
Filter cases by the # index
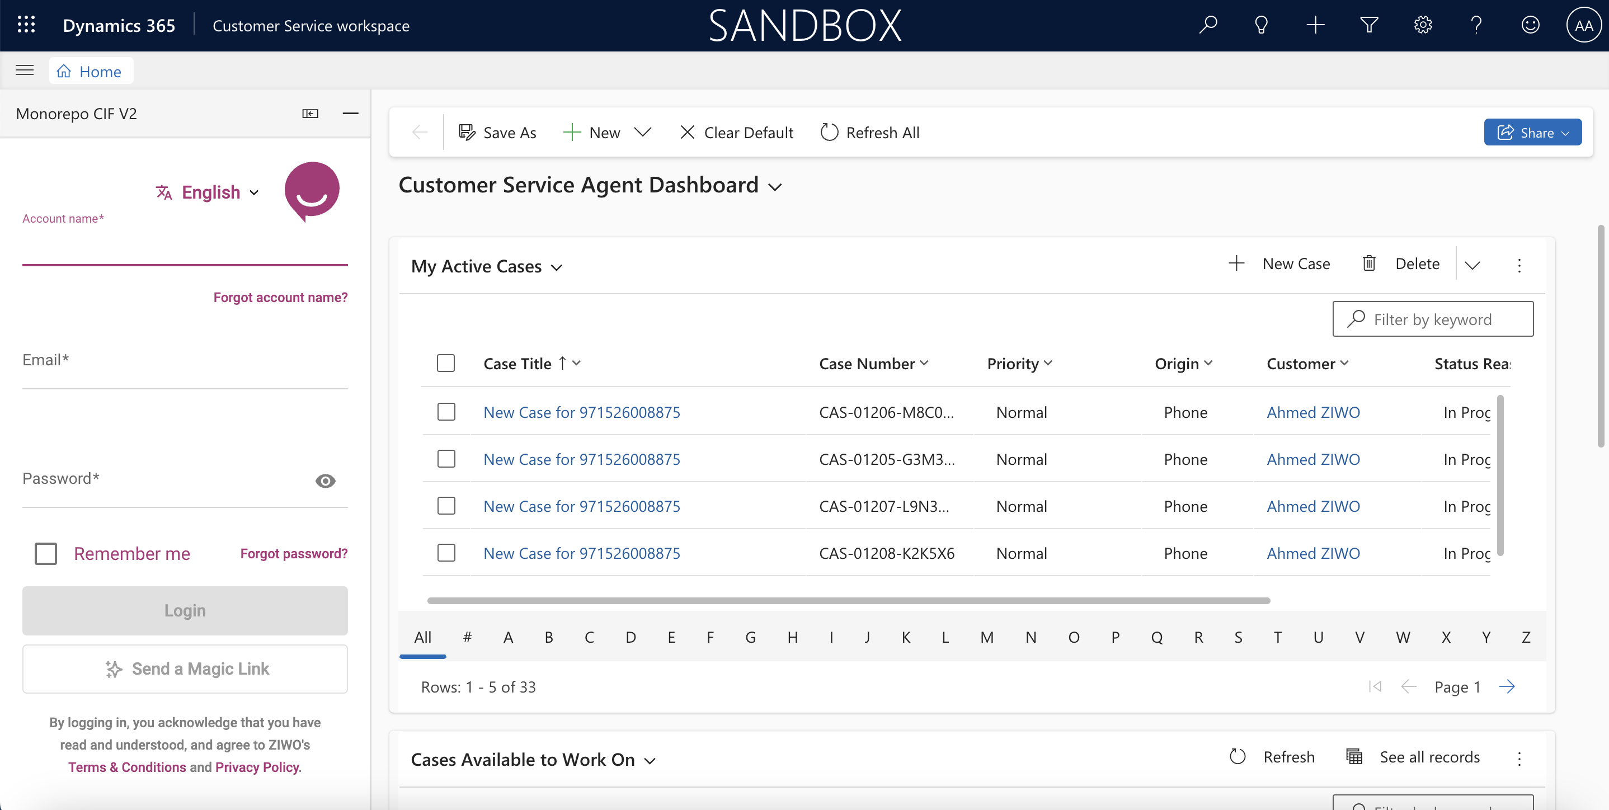click(467, 637)
